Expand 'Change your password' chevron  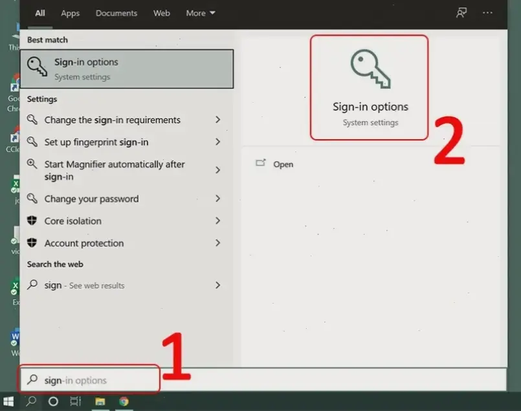[217, 199]
